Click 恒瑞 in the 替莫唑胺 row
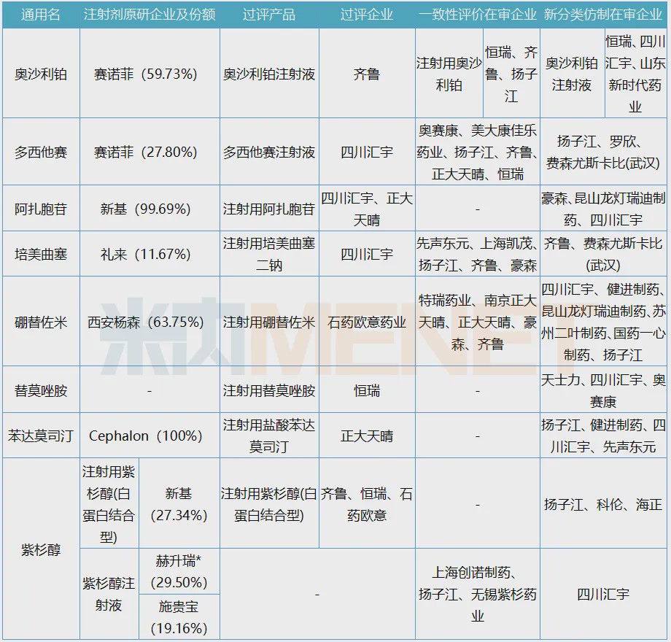The width and height of the screenshot is (671, 642). [x=367, y=390]
